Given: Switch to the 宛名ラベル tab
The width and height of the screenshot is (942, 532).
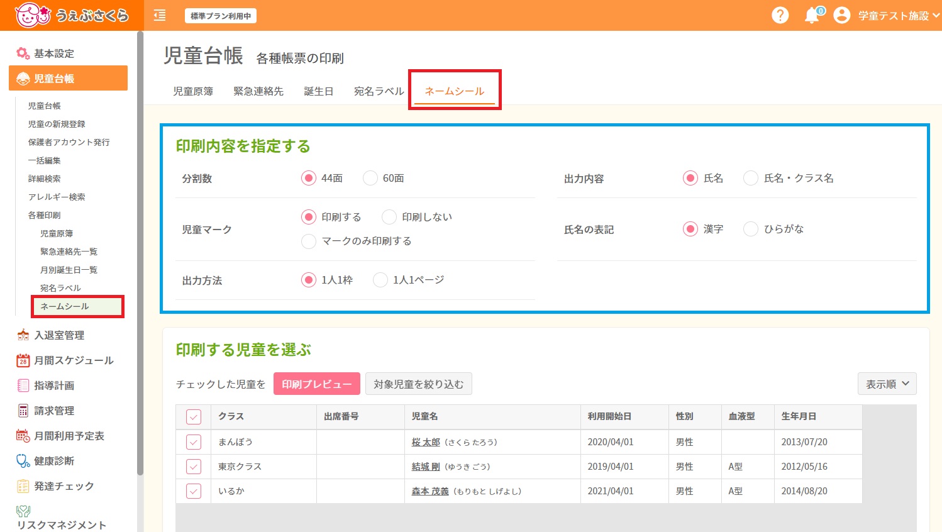Looking at the screenshot, I should [x=379, y=91].
